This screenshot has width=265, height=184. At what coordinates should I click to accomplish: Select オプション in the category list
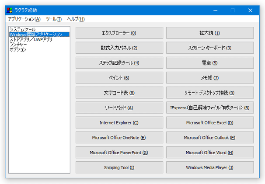[x=39, y=49]
